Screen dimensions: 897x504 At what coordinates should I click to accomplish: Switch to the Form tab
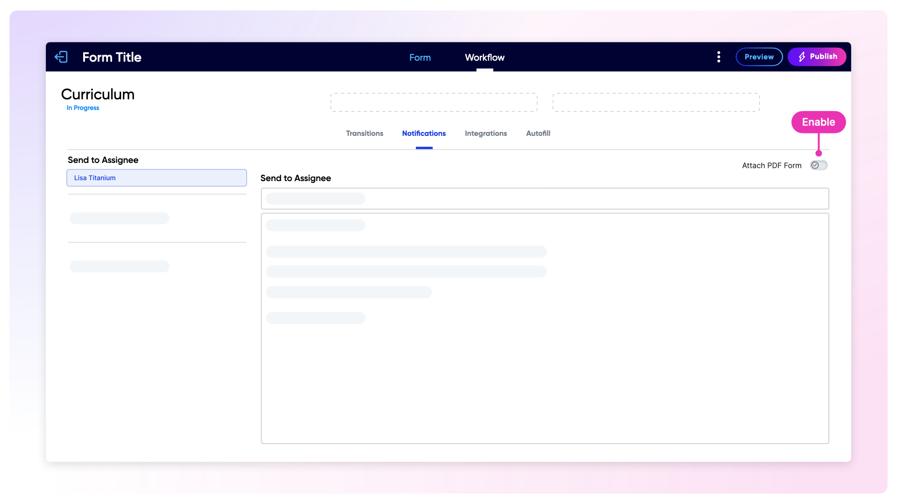click(x=420, y=57)
